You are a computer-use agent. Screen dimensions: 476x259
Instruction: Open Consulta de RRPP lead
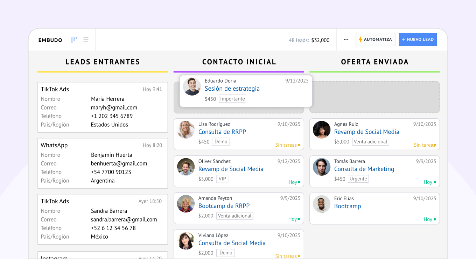(x=222, y=132)
